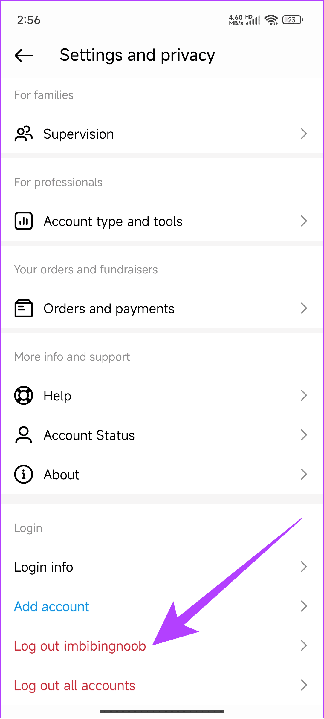Viewport: 324px width, 719px height.
Task: Open the About menu item
Action: tap(62, 475)
